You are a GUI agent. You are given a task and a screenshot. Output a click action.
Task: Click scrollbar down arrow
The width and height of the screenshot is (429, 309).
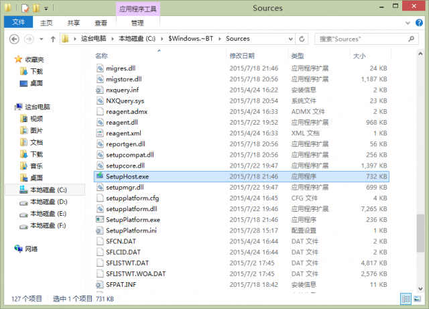[x=420, y=289]
